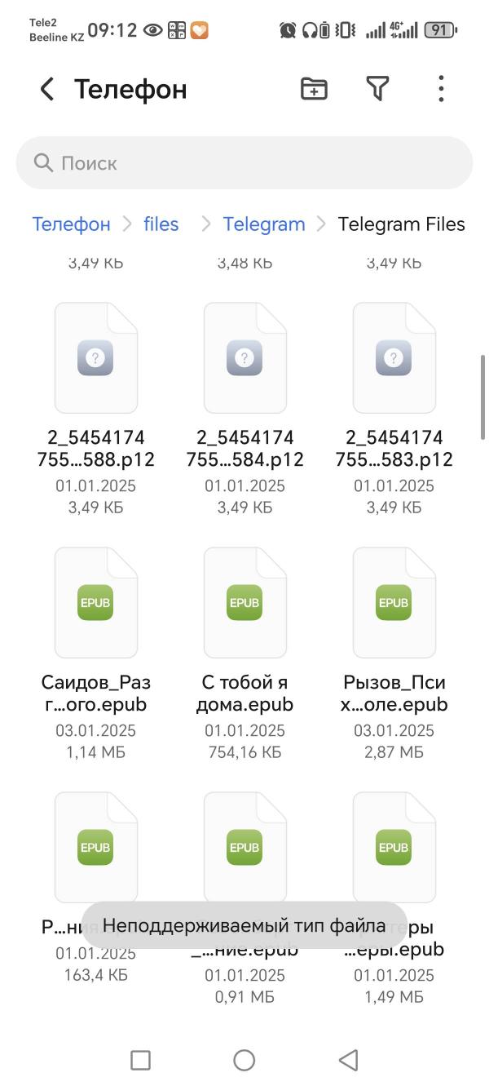Screen dimensions: 489x1086
Task: Open the file ending in 583.p12
Action: pos(394,358)
